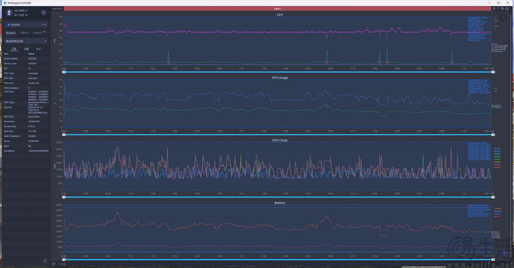The width and height of the screenshot is (514, 268).
Task: Click the start recording play button
Action: point(44,12)
